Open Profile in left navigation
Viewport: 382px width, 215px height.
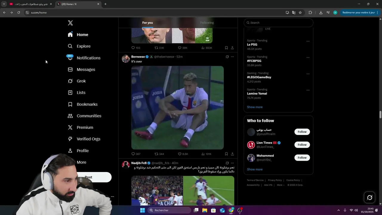tap(78, 151)
